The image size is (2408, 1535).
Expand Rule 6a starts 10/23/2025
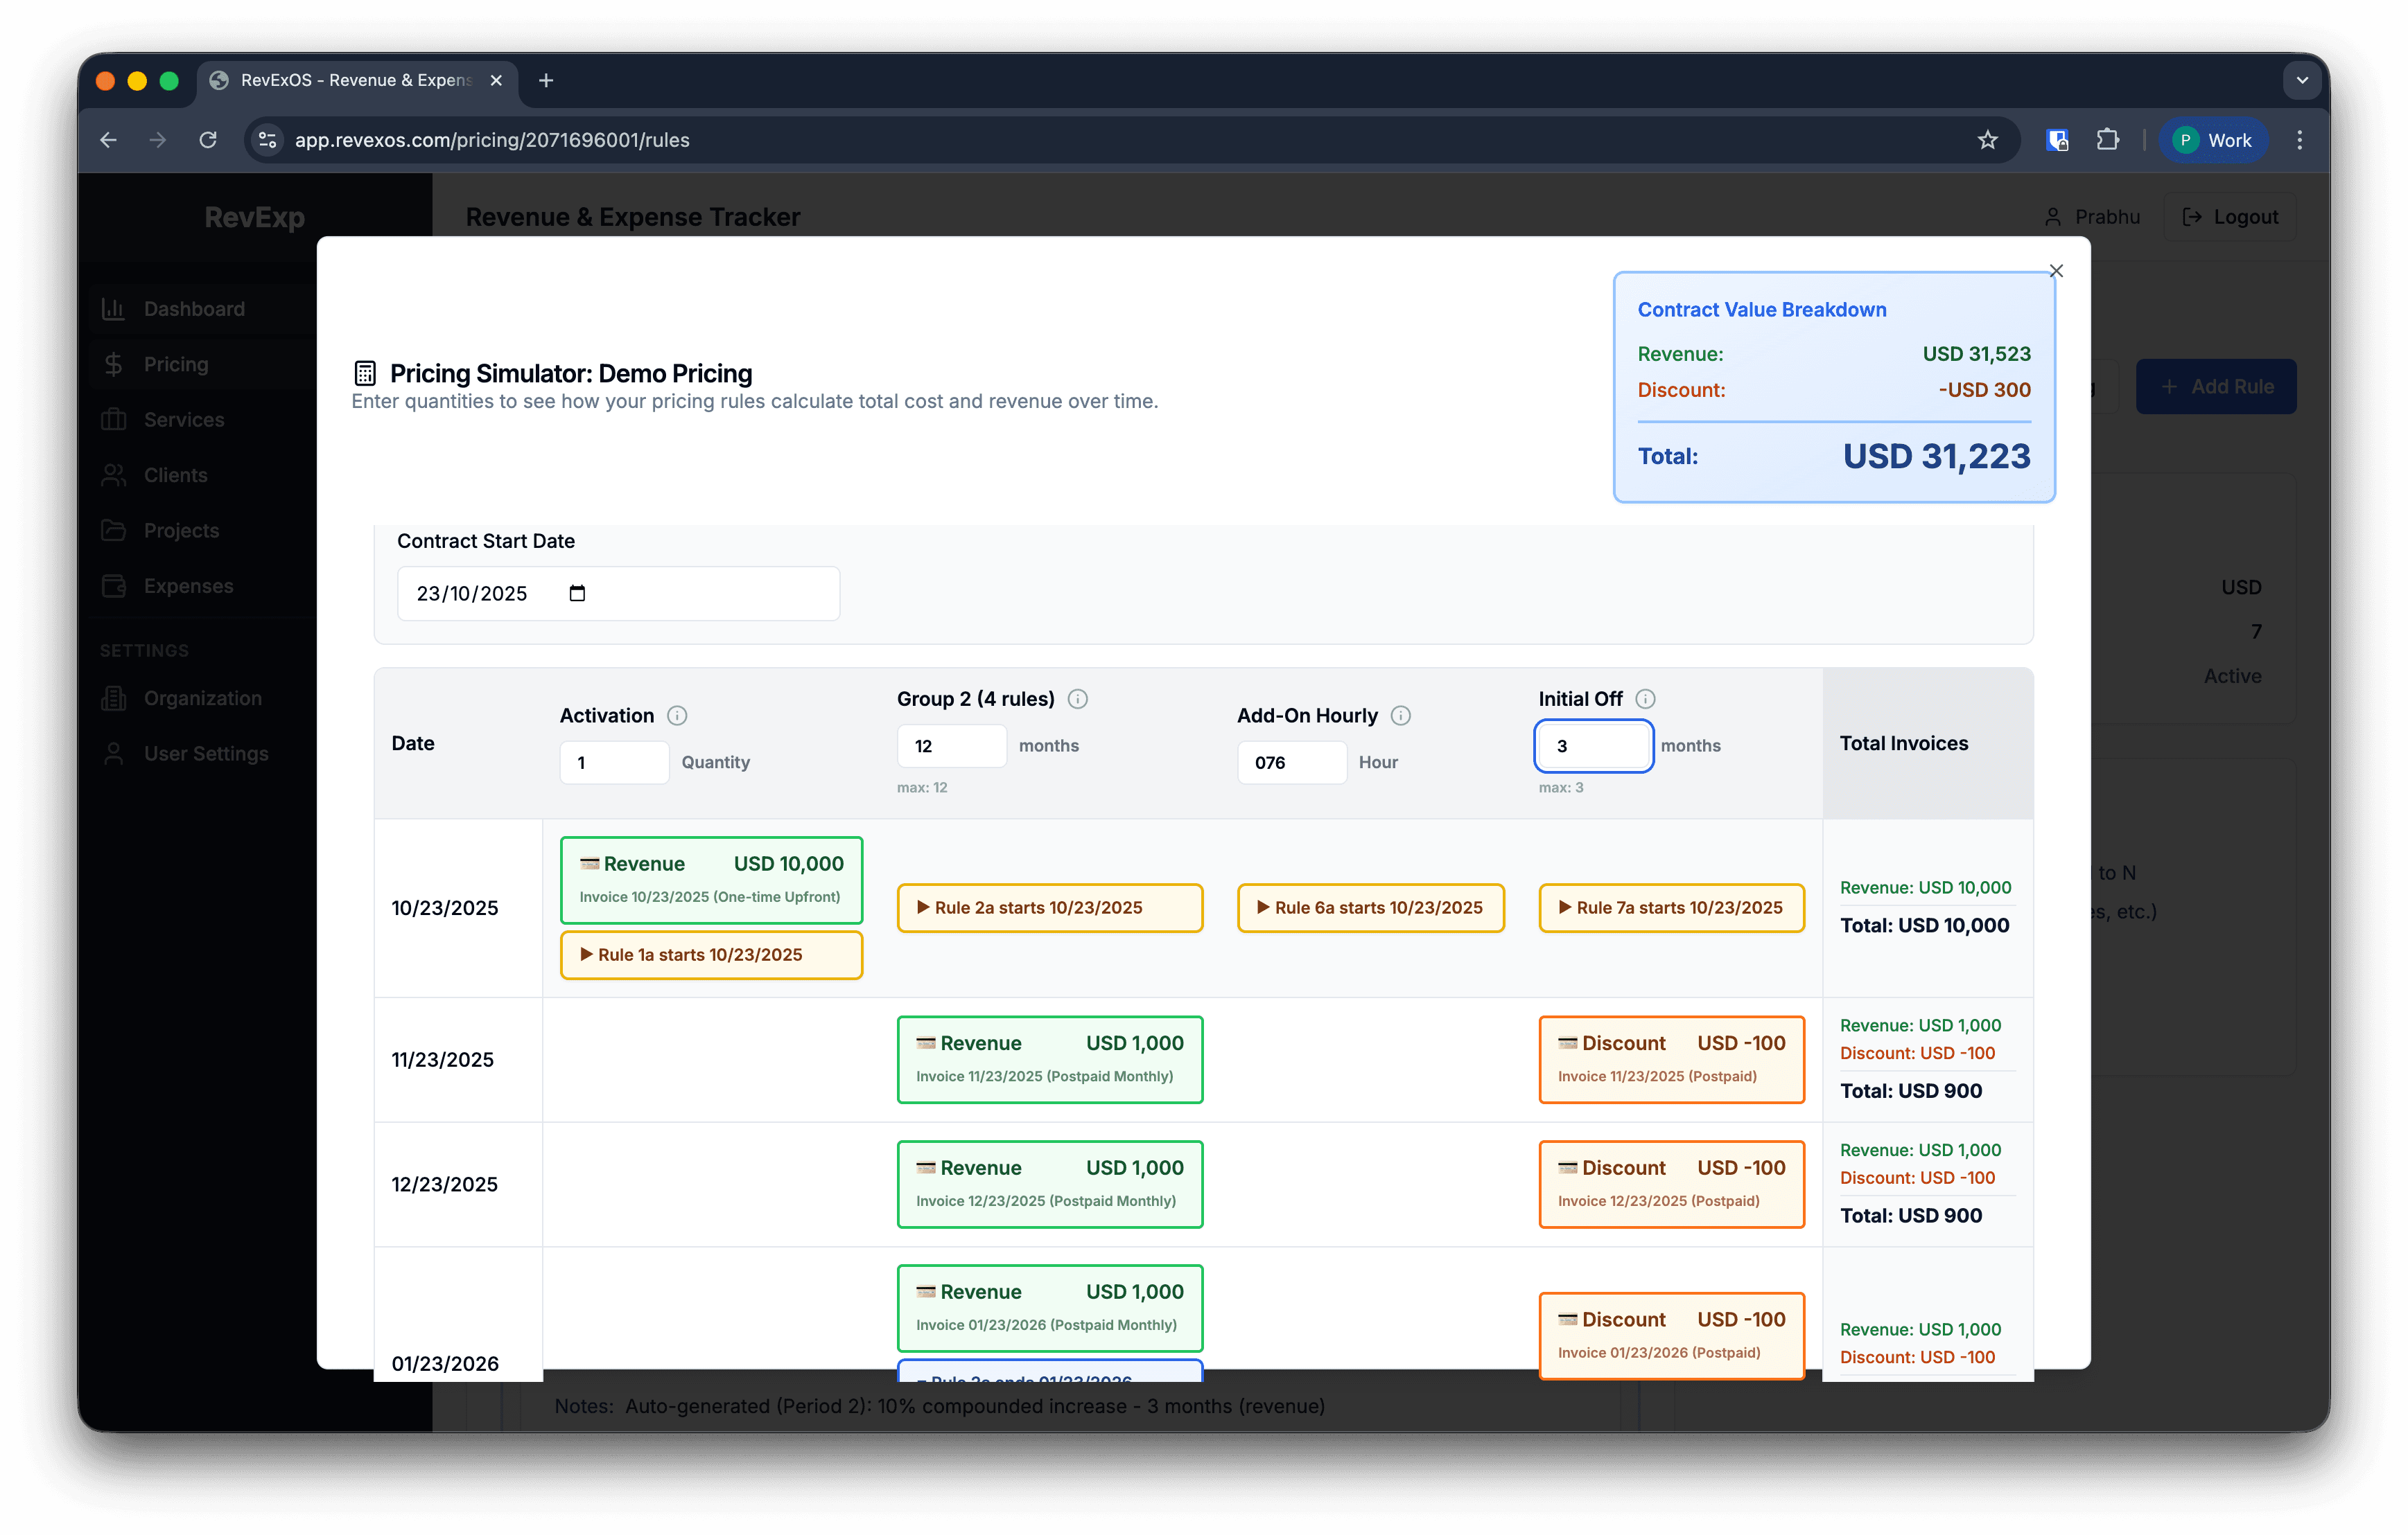(1371, 907)
